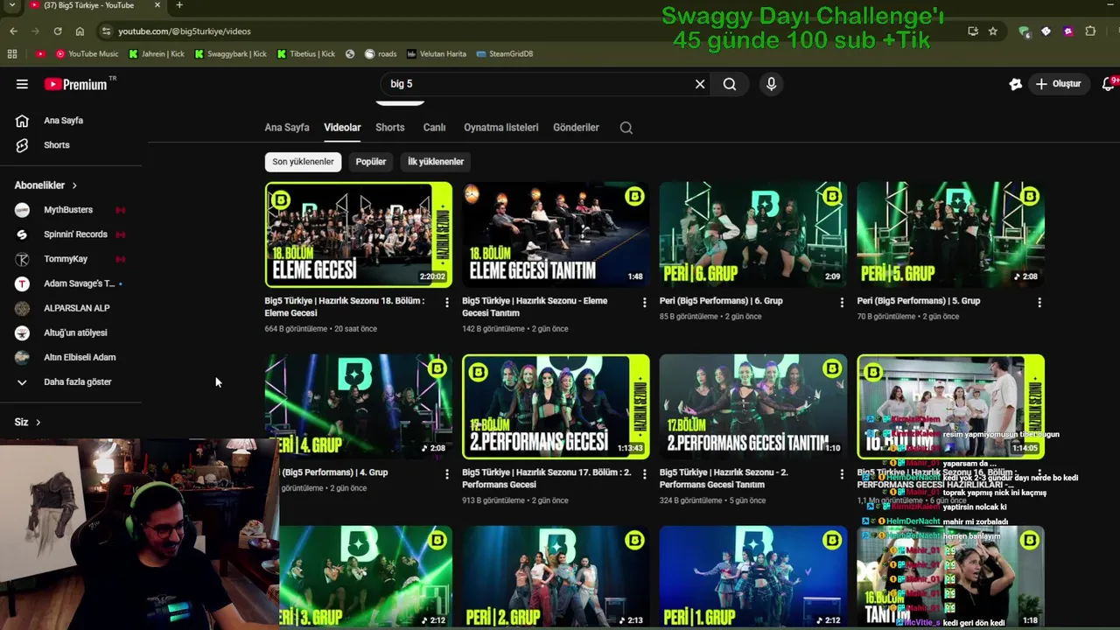Image resolution: width=1120 pixels, height=630 pixels.
Task: Select the Videolar channel tab
Action: [342, 128]
